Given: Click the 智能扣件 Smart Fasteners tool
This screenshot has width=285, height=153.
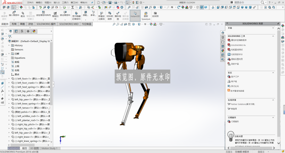Looking at the screenshot, I should [x=55, y=16].
